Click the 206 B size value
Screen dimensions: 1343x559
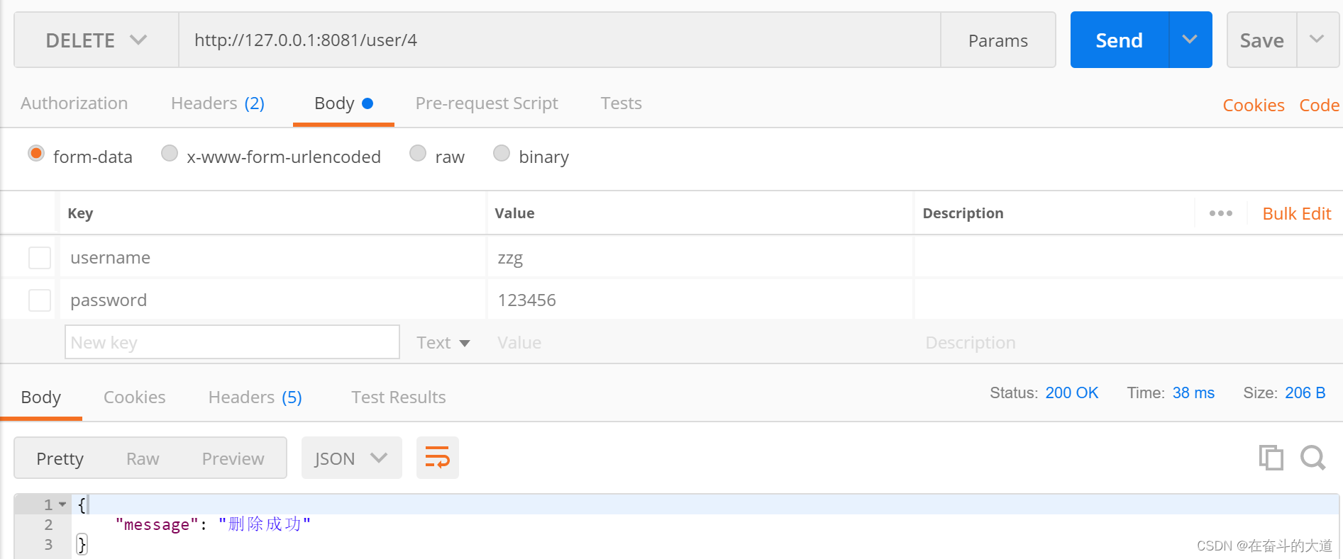coord(1305,393)
